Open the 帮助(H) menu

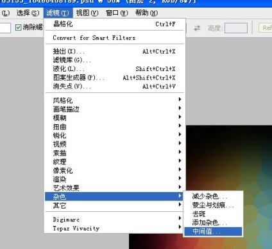point(147,13)
